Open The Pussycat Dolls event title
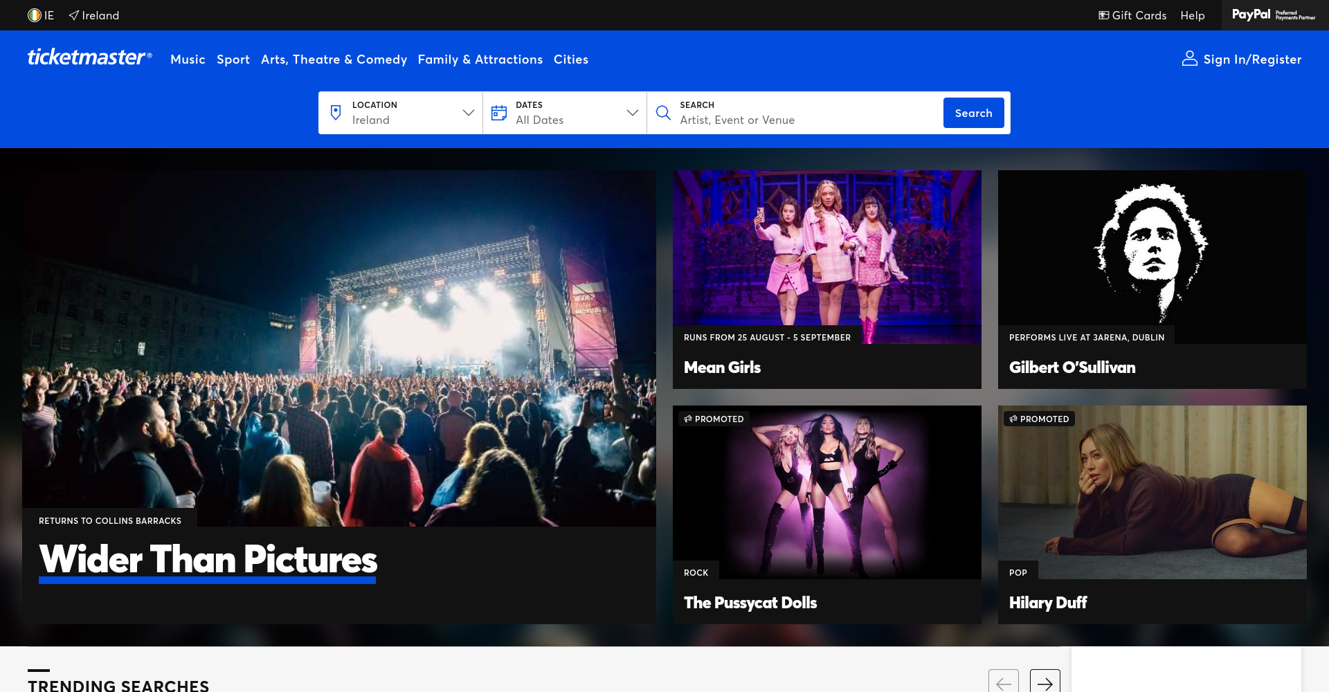The width and height of the screenshot is (1329, 692). (750, 603)
